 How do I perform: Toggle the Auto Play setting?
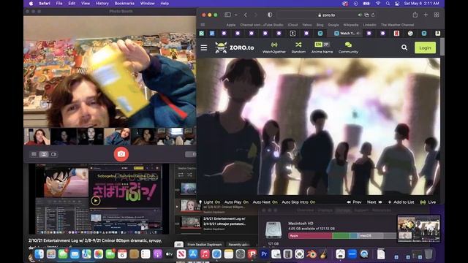(x=236, y=202)
